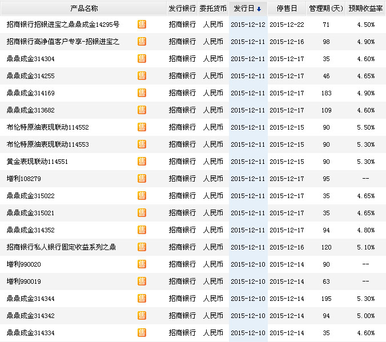Open product 招商银行招银进宝之鼎鼎成金14295号
Viewport: 386px width, 342px height.
tap(63, 25)
